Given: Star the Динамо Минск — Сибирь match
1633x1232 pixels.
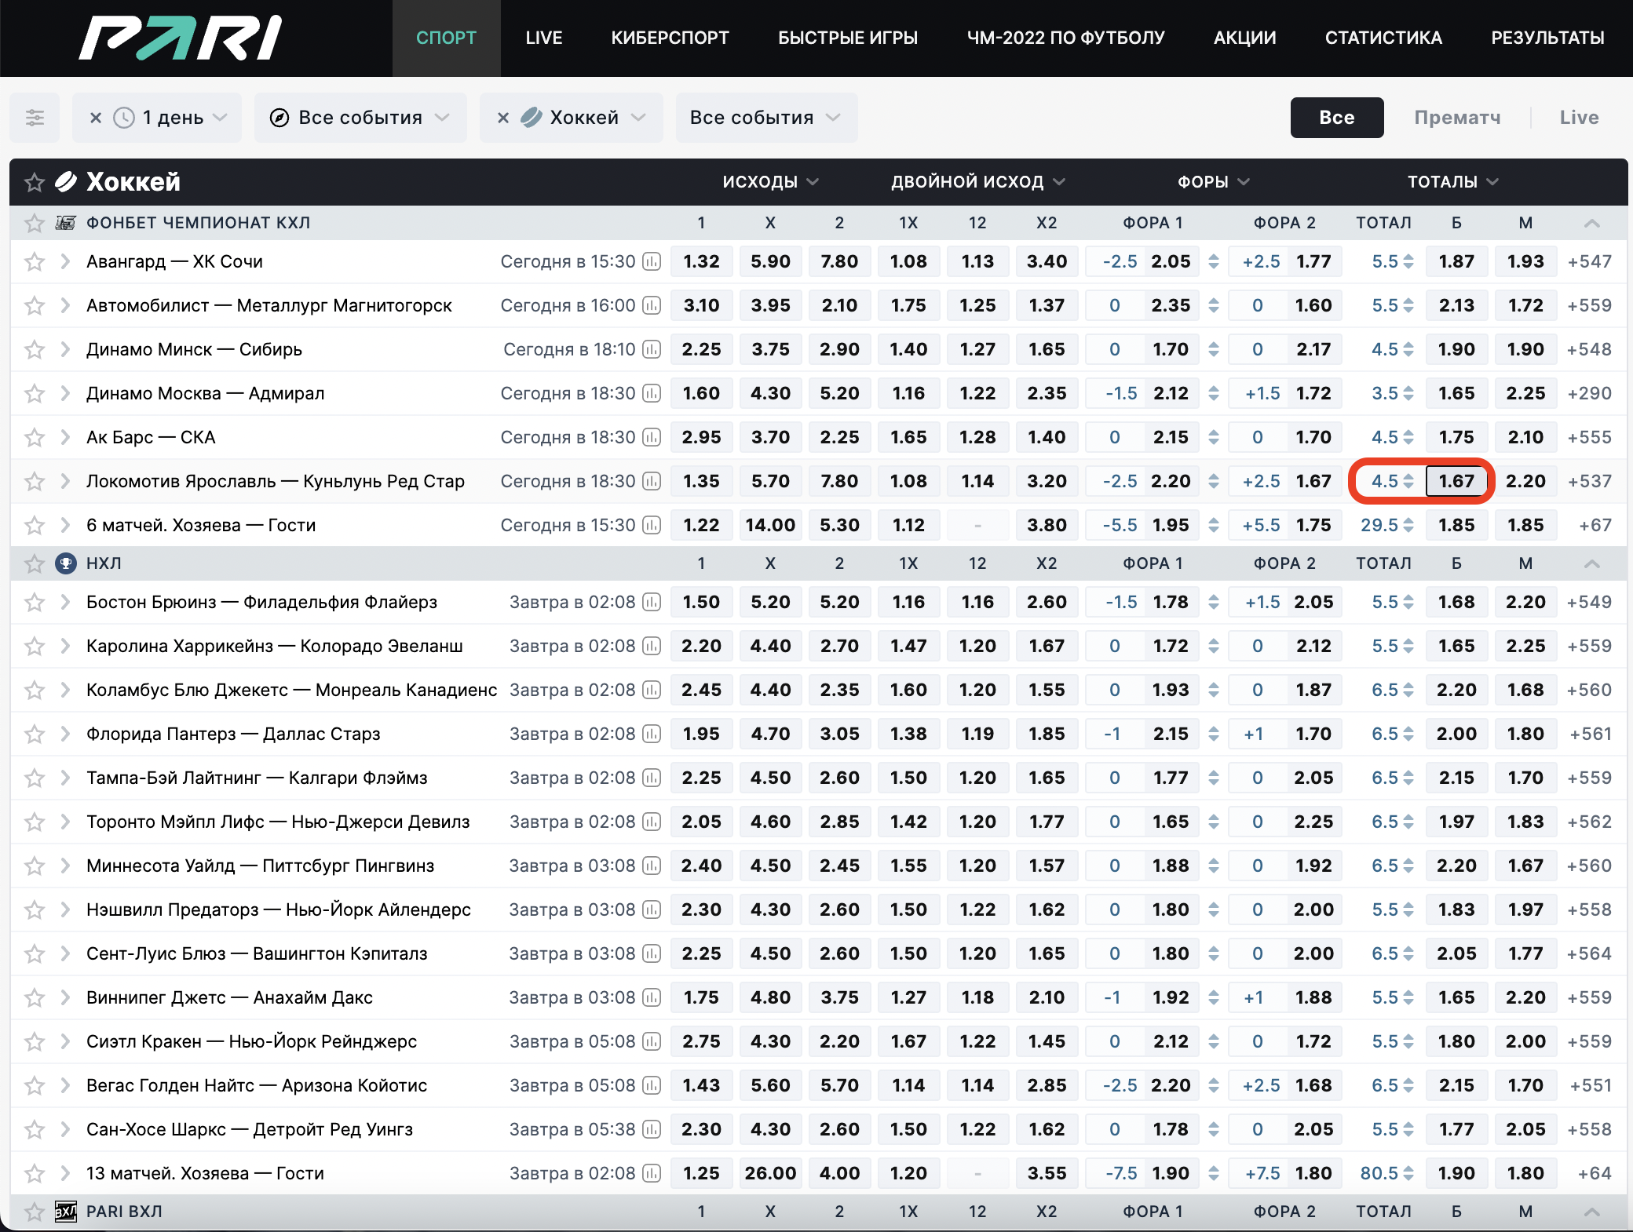Looking at the screenshot, I should click(x=34, y=349).
